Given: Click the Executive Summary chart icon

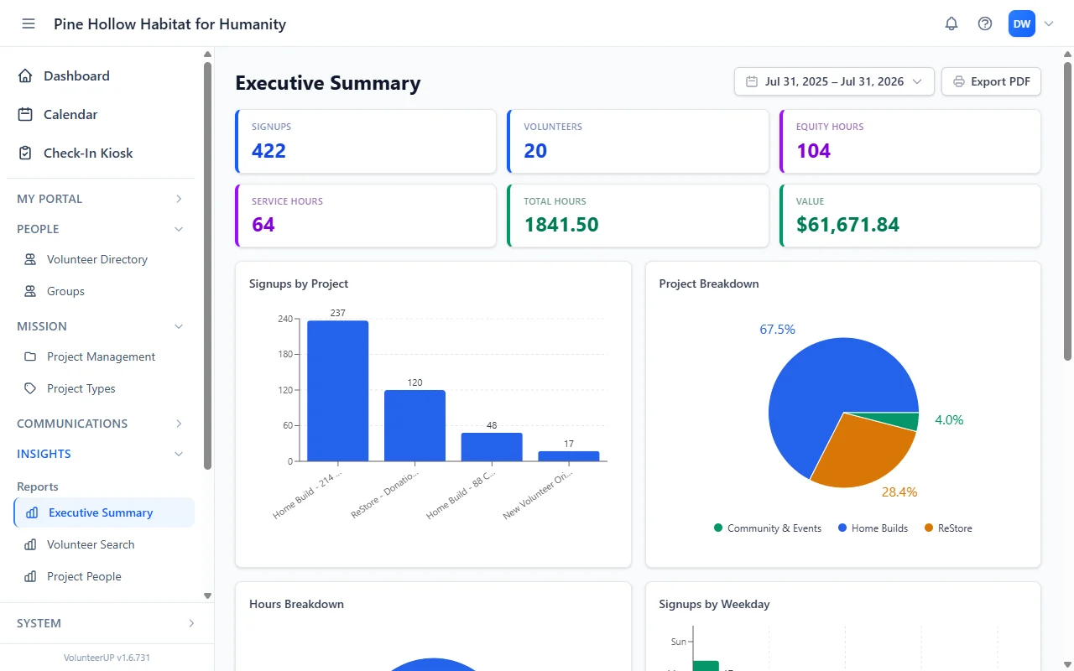Looking at the screenshot, I should [x=32, y=512].
